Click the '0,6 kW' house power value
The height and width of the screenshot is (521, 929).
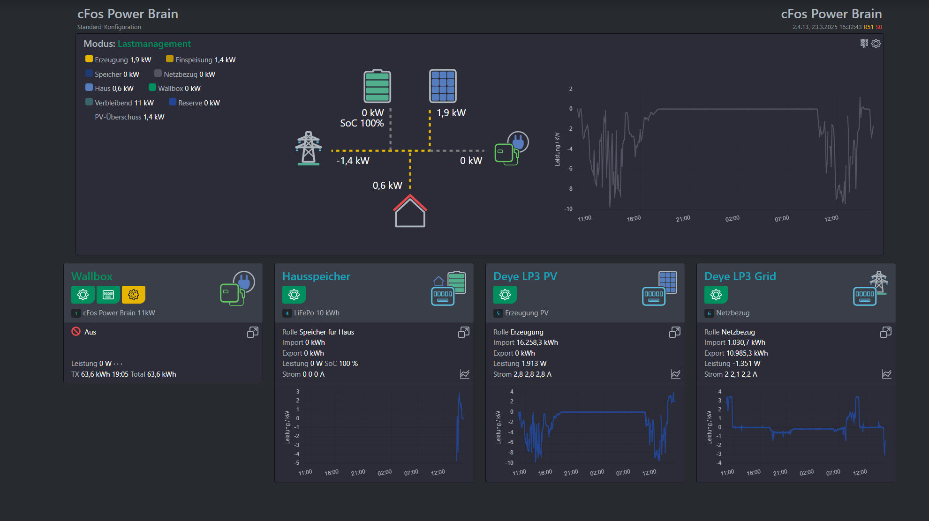pyautogui.click(x=387, y=186)
